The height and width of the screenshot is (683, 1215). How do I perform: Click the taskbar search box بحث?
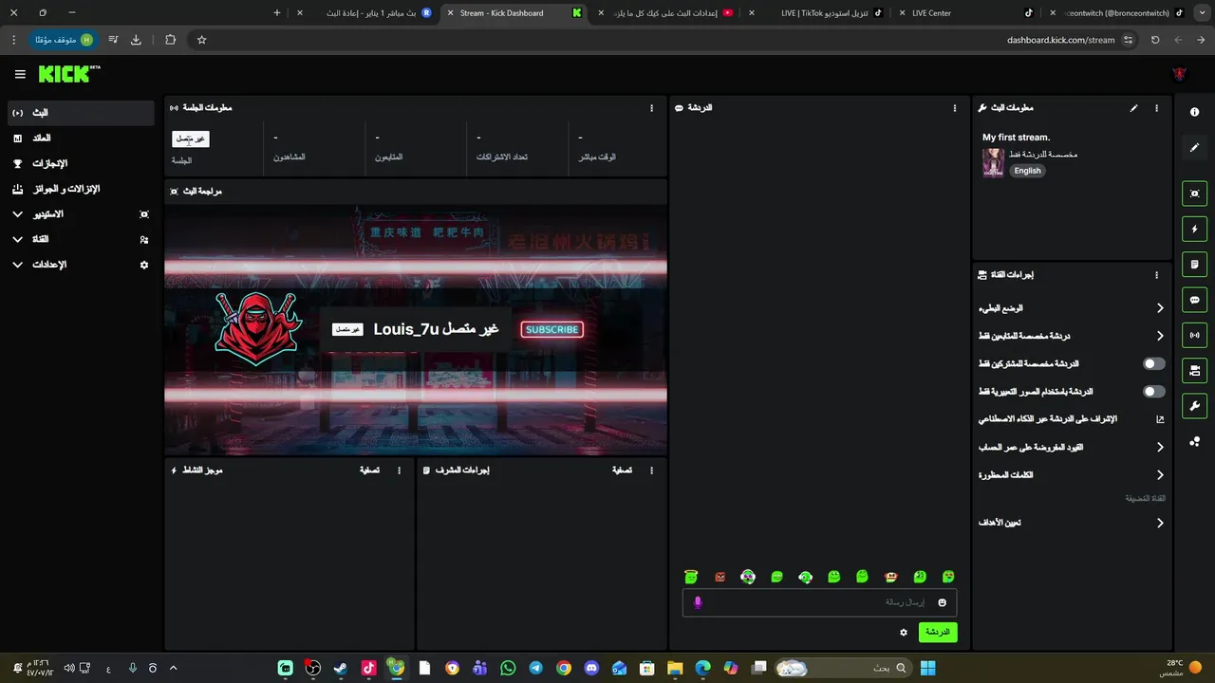tap(843, 668)
